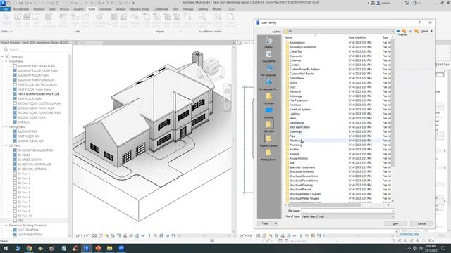The width and height of the screenshot is (451, 253).
Task: Click the Link Revit ribbon icon in Revit window
Action: 18,20
